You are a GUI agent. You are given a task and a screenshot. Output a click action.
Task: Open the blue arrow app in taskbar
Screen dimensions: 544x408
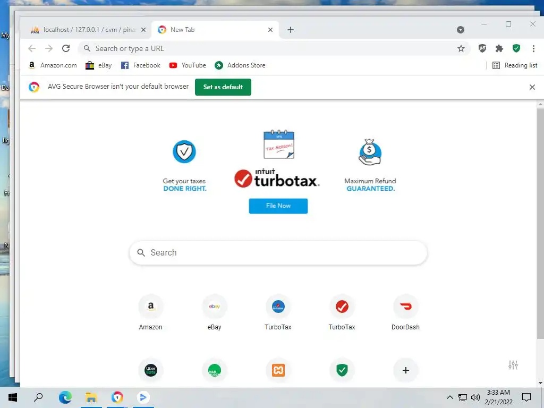click(x=143, y=397)
